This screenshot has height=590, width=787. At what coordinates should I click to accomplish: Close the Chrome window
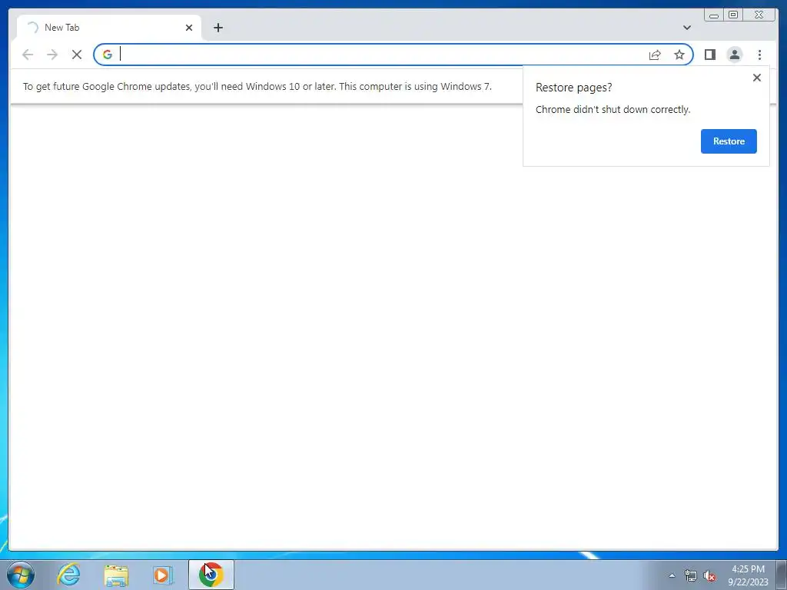[x=759, y=15]
